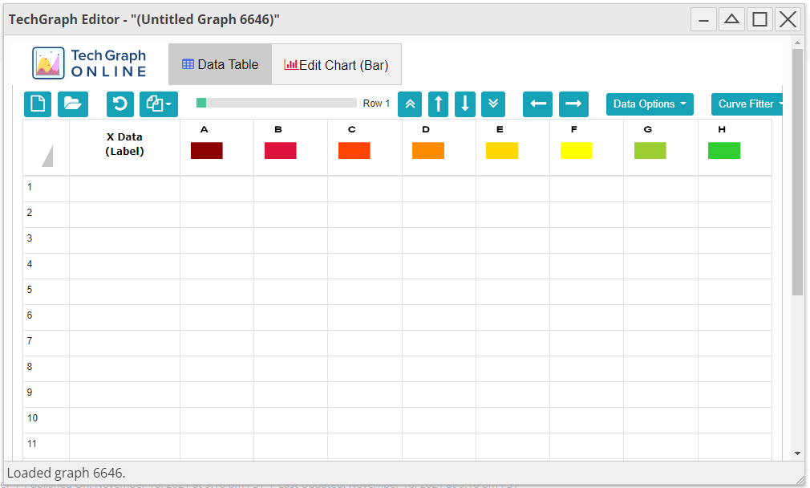Image resolution: width=810 pixels, height=488 pixels.
Task: Pick the dark red swatch for column A
Action: [x=207, y=150]
